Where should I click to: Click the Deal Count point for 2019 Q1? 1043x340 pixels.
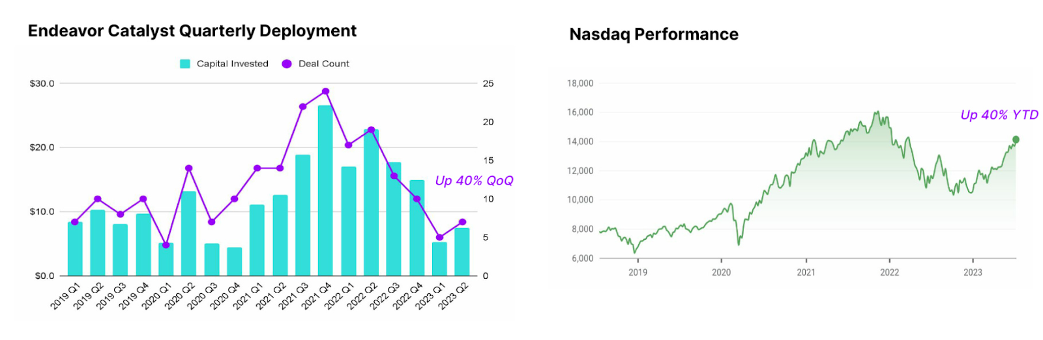click(75, 222)
